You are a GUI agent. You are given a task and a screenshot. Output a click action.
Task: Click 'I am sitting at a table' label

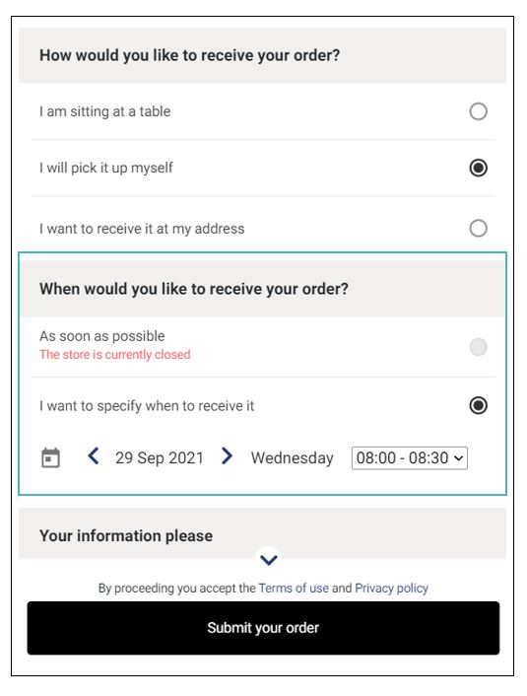click(x=104, y=111)
